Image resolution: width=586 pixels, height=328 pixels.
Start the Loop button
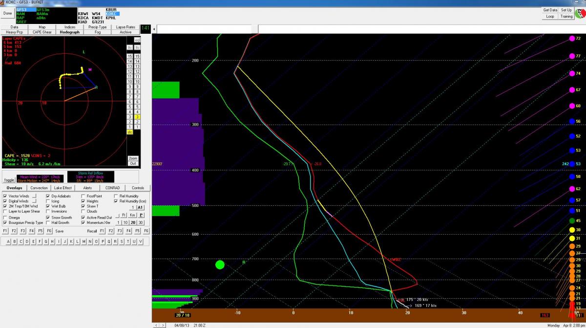[x=550, y=16]
